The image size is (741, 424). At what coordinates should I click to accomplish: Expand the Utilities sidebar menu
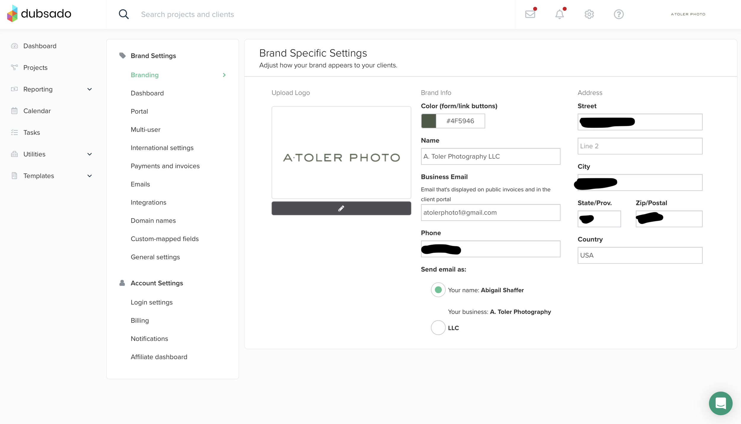tap(90, 154)
